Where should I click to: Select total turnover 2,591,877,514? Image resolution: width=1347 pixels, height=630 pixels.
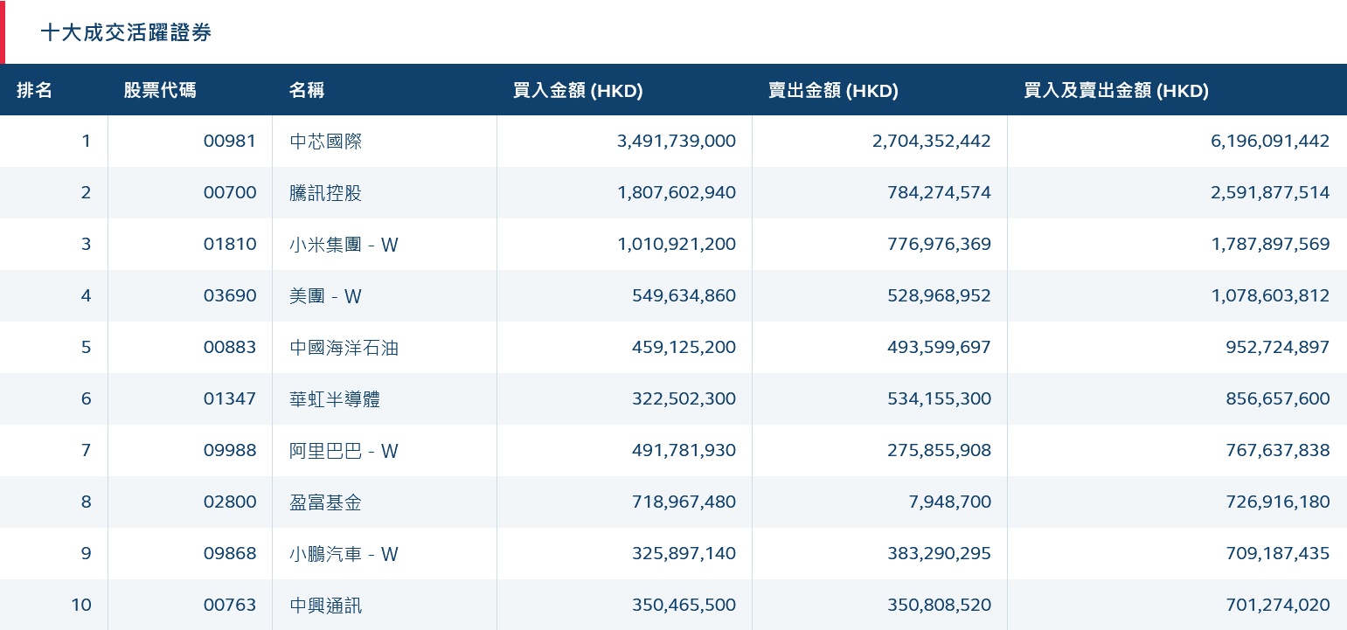tap(1270, 192)
